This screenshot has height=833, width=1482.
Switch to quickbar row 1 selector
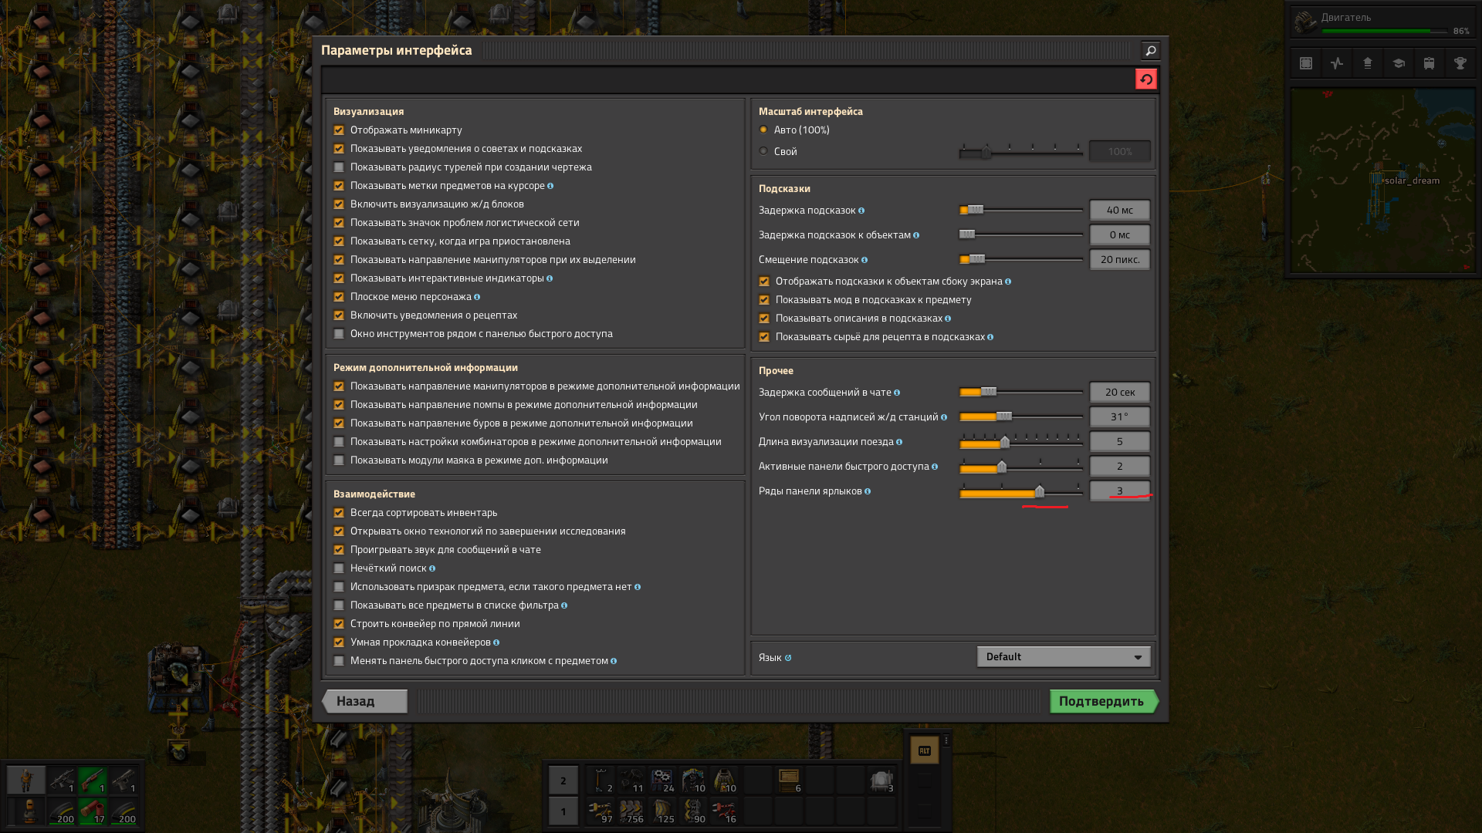(563, 811)
